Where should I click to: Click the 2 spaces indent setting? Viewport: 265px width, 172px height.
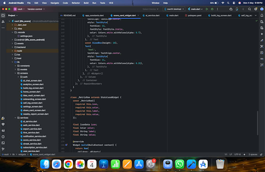coord(253,154)
